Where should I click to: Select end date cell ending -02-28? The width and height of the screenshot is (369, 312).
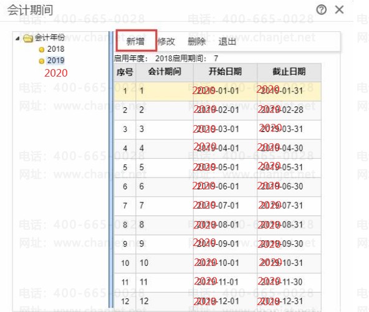pos(289,110)
